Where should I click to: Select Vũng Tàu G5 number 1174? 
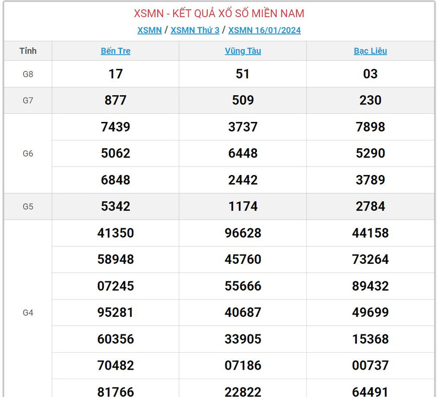243,207
